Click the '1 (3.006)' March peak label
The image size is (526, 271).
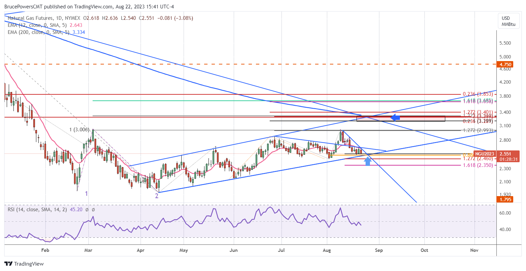tap(79, 130)
